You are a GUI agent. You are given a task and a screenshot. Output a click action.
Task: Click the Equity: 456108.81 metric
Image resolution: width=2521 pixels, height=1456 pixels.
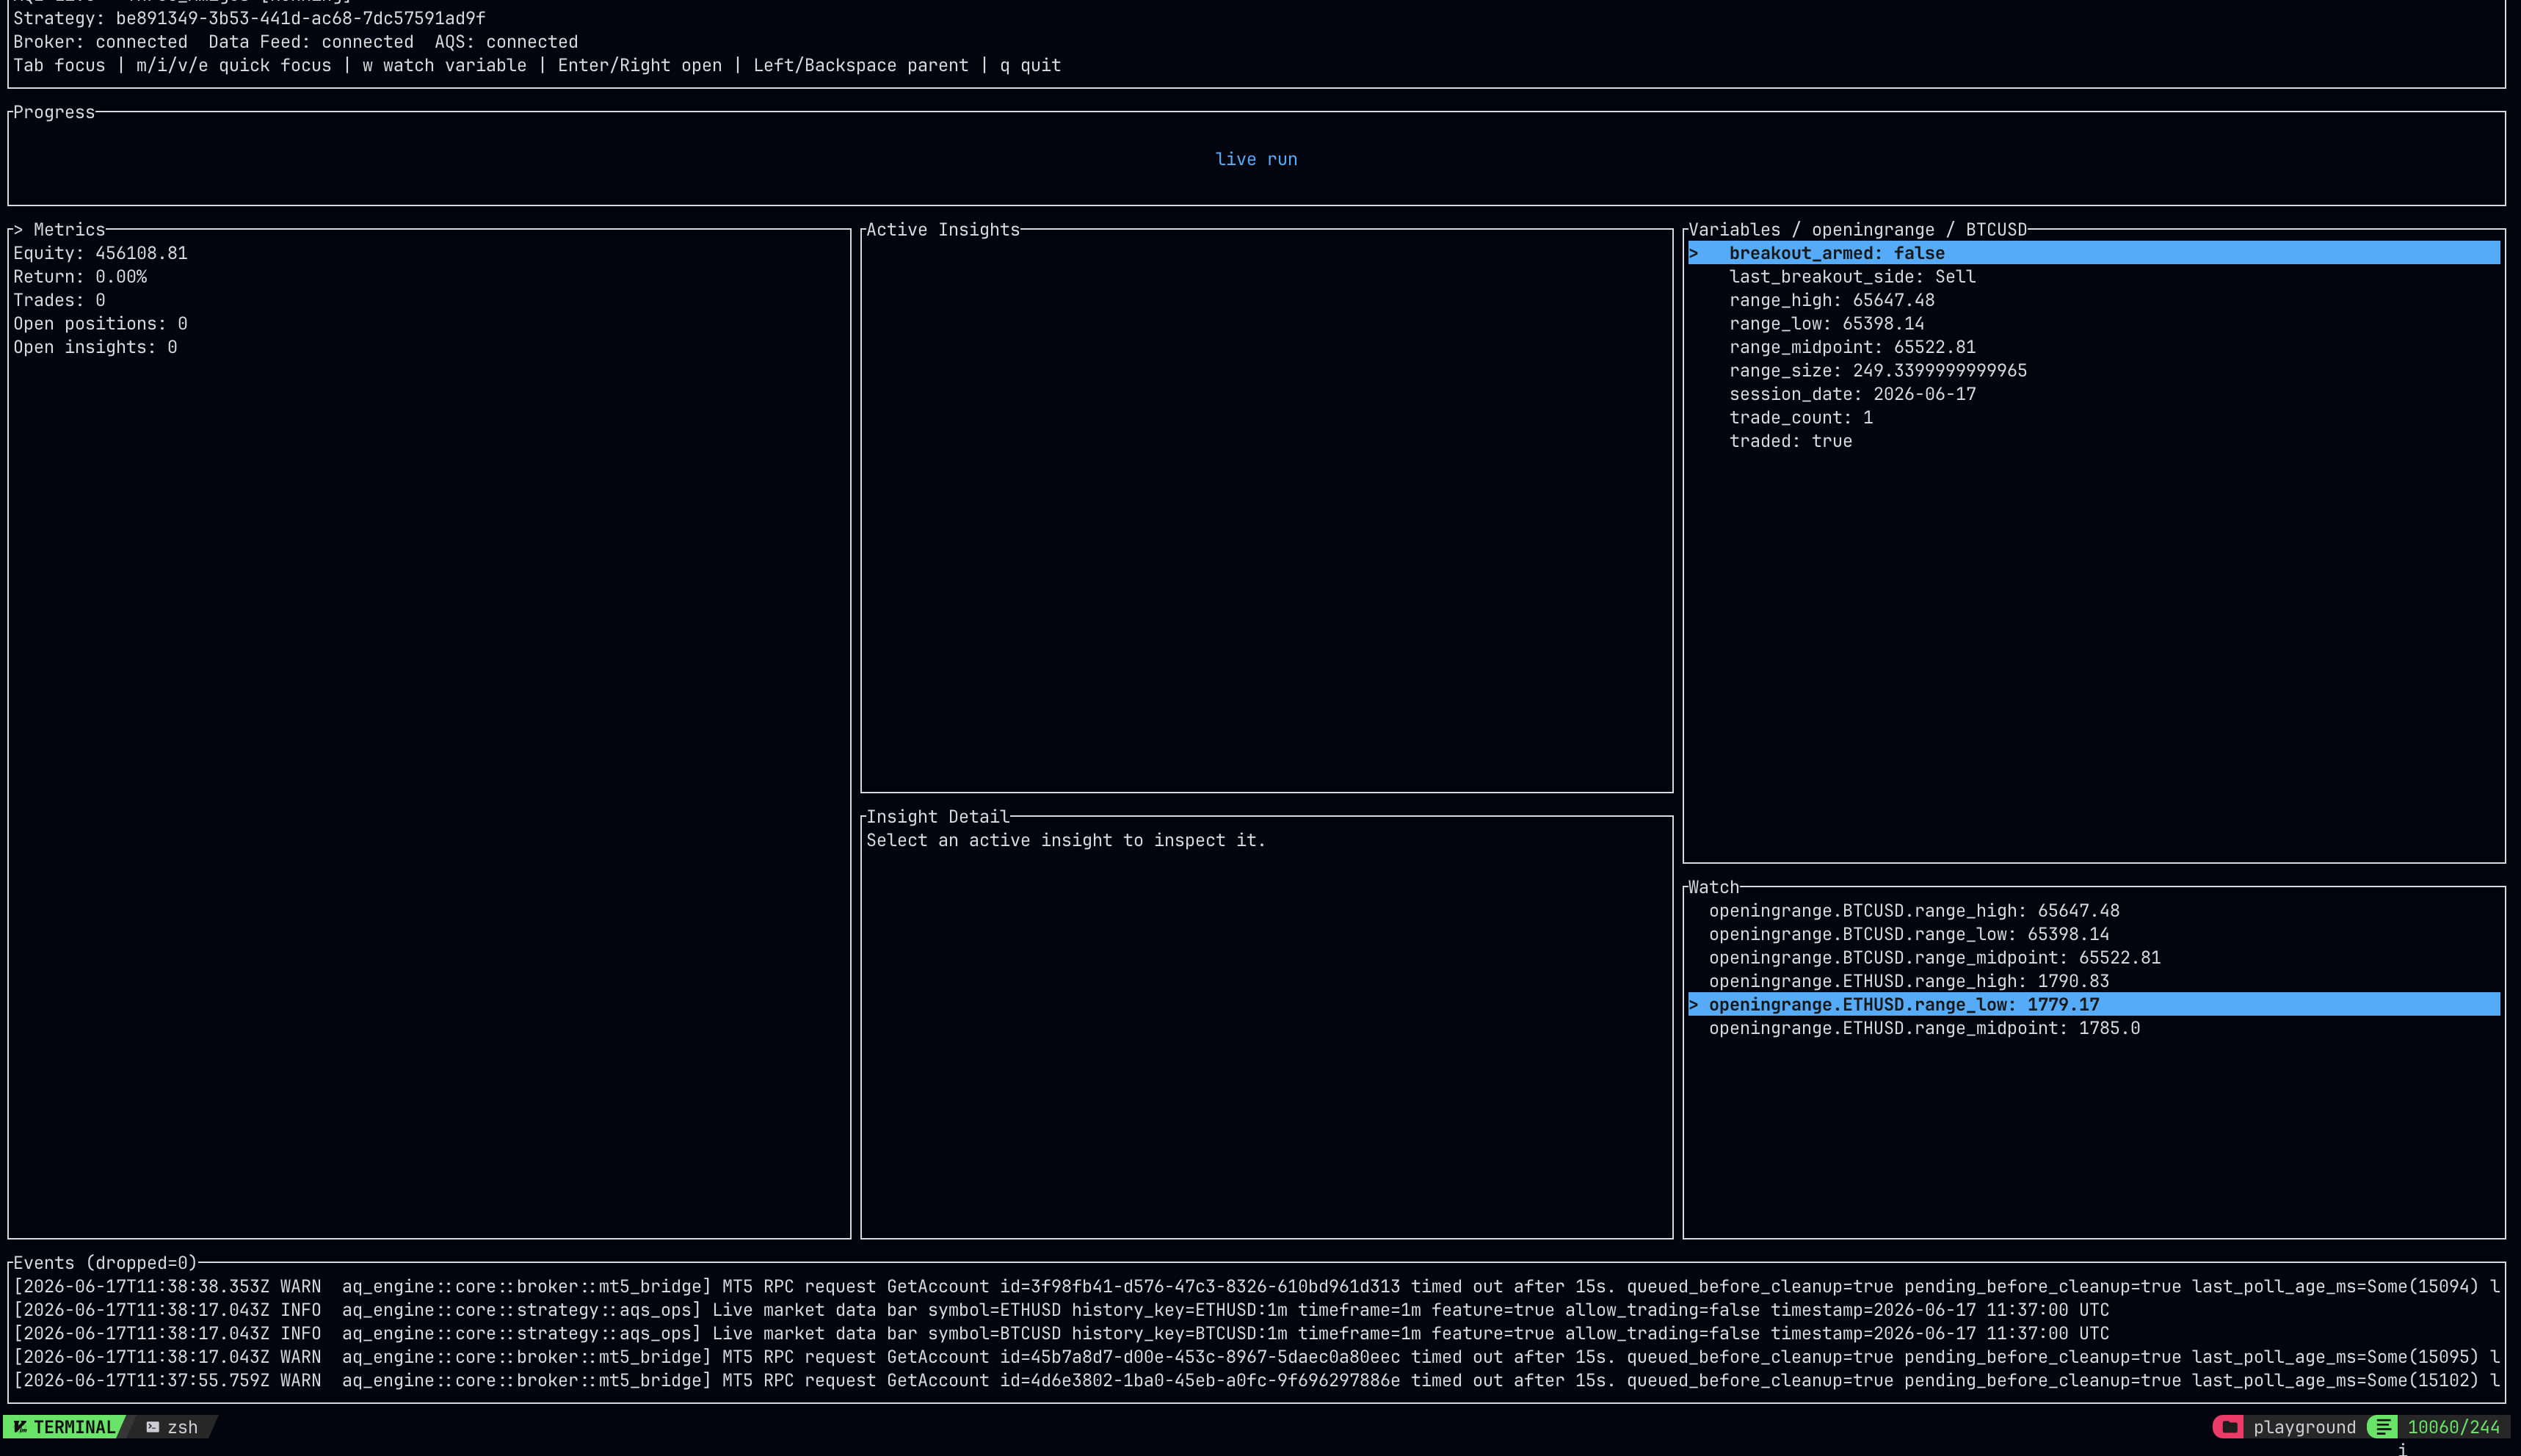pos(100,253)
